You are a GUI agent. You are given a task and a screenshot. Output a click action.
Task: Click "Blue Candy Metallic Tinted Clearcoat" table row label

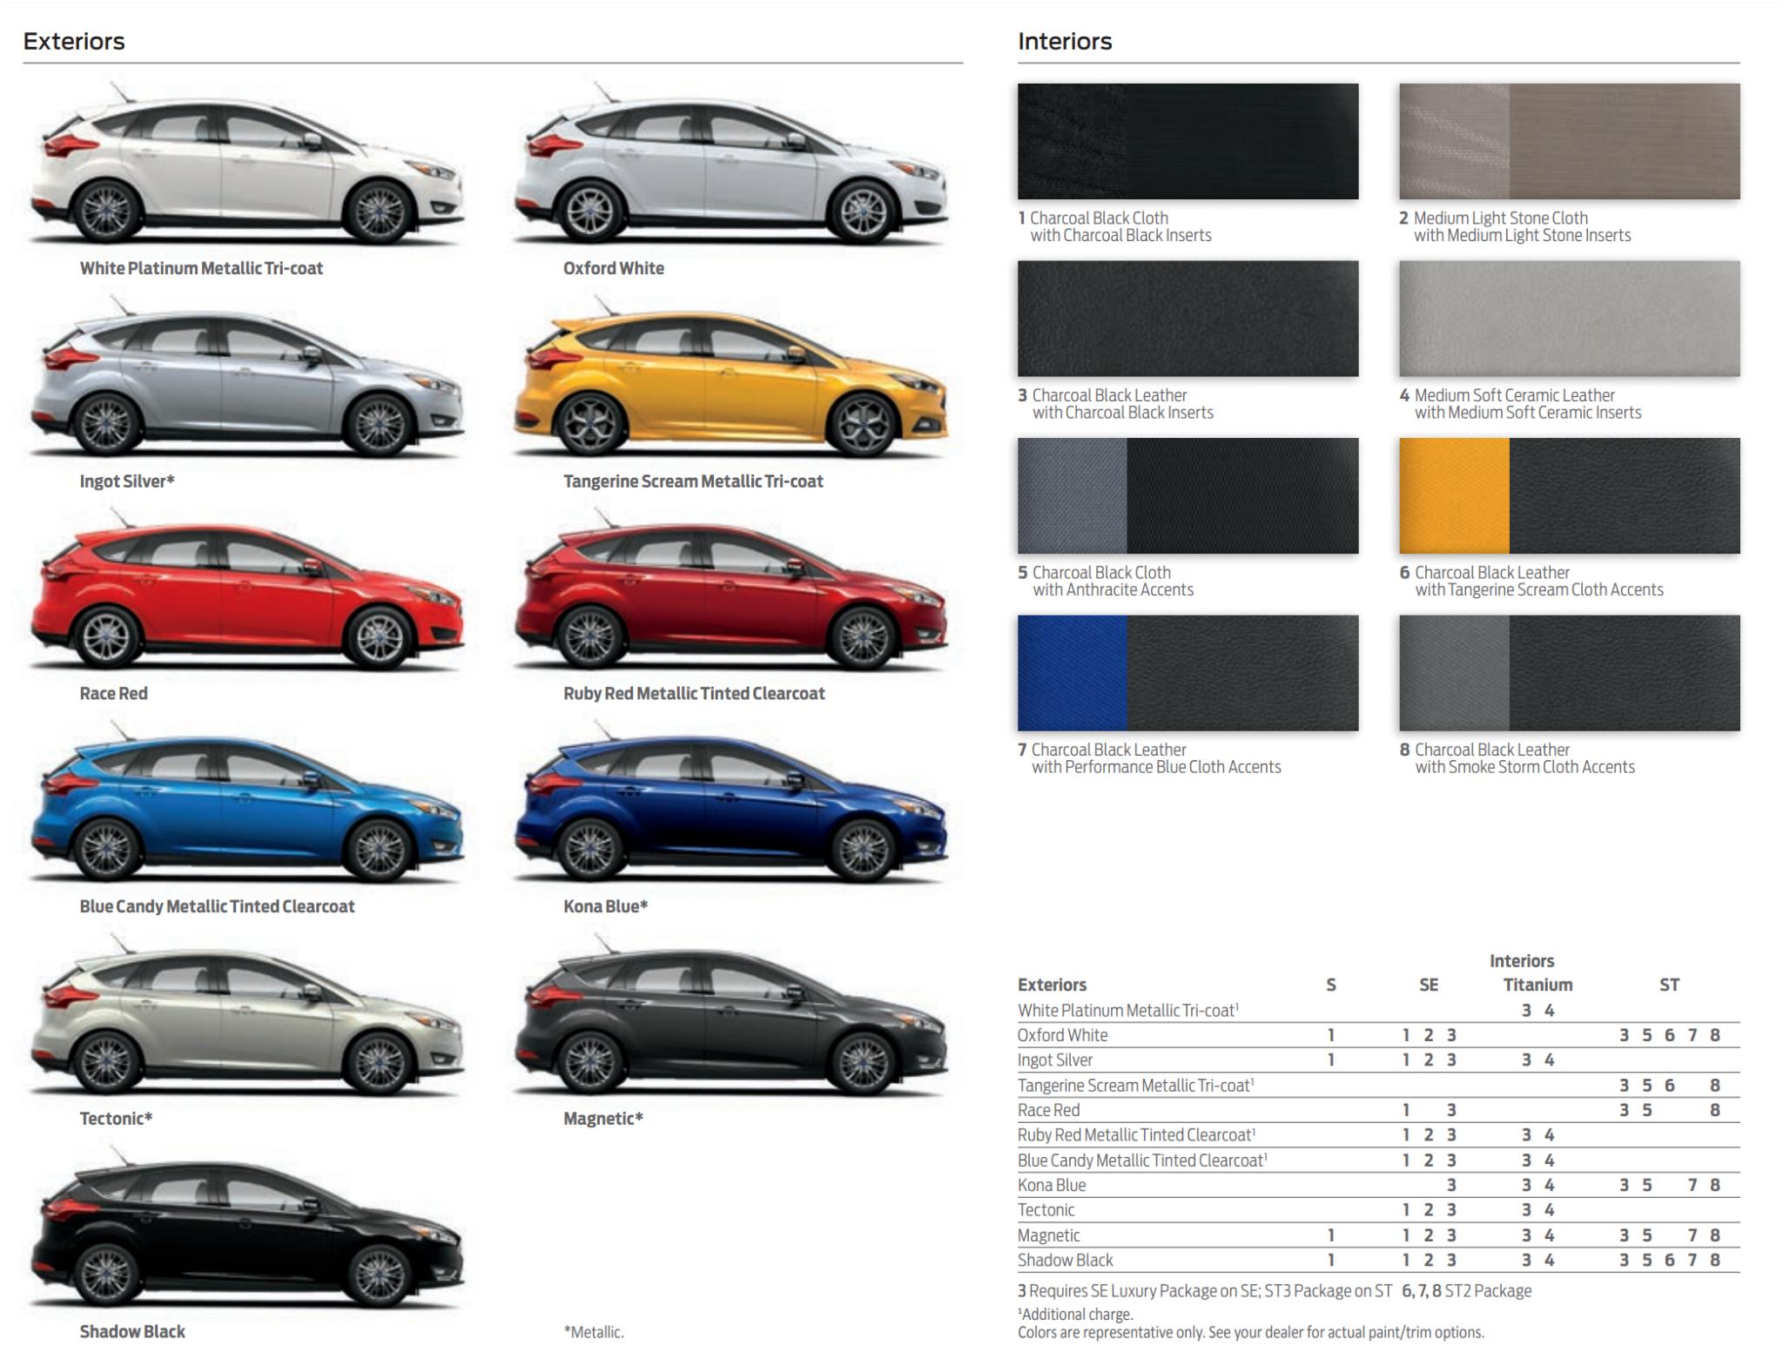(x=1142, y=1161)
